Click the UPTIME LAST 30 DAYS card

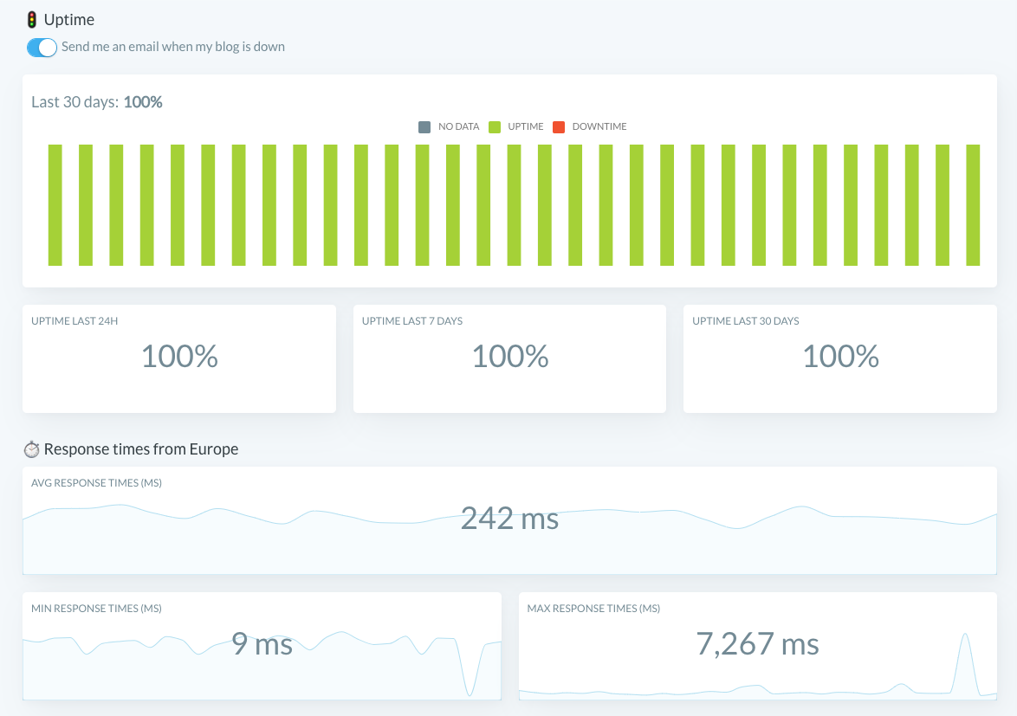839,358
